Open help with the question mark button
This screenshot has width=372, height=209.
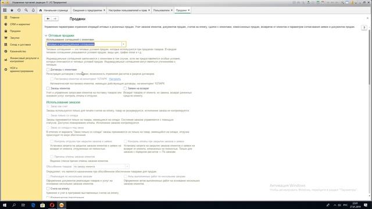(364, 28)
